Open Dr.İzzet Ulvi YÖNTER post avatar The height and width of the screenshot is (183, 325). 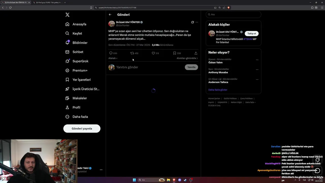111,24
